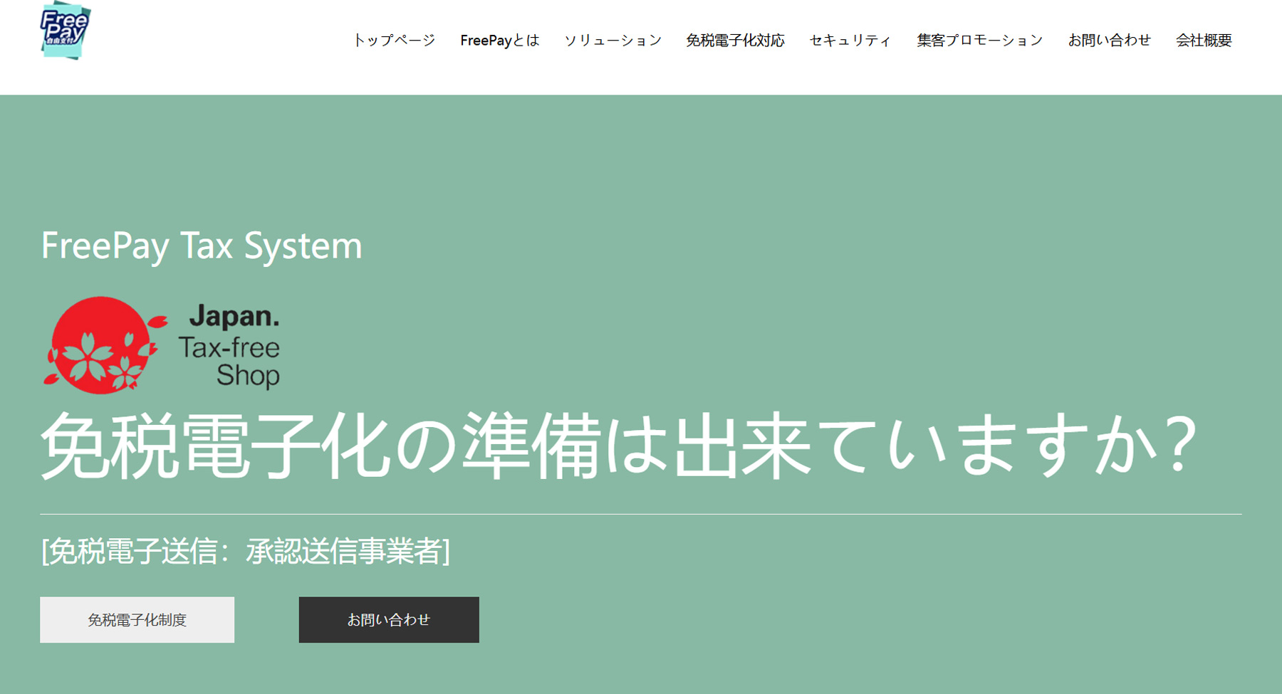Click お問い合わせ in the top navigation
This screenshot has height=694, width=1282.
[x=1109, y=41]
